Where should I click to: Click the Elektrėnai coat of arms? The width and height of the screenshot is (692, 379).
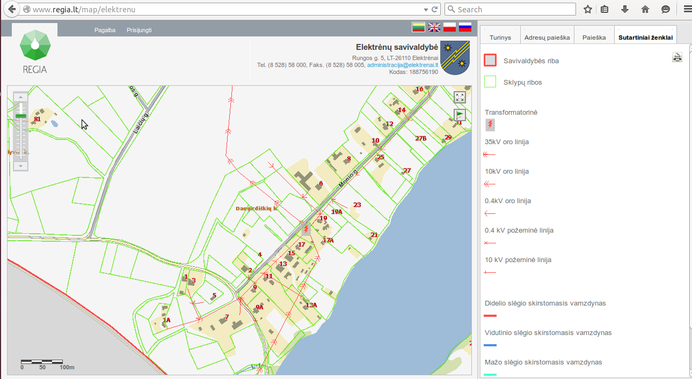[x=455, y=57]
